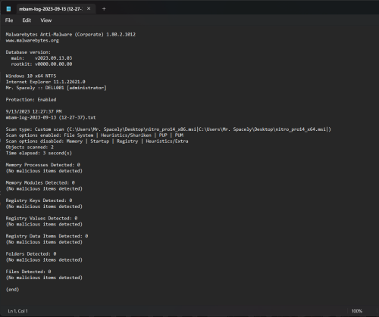Screen dimensions: 379x317
Task: Open the View menu
Action: 46,20
